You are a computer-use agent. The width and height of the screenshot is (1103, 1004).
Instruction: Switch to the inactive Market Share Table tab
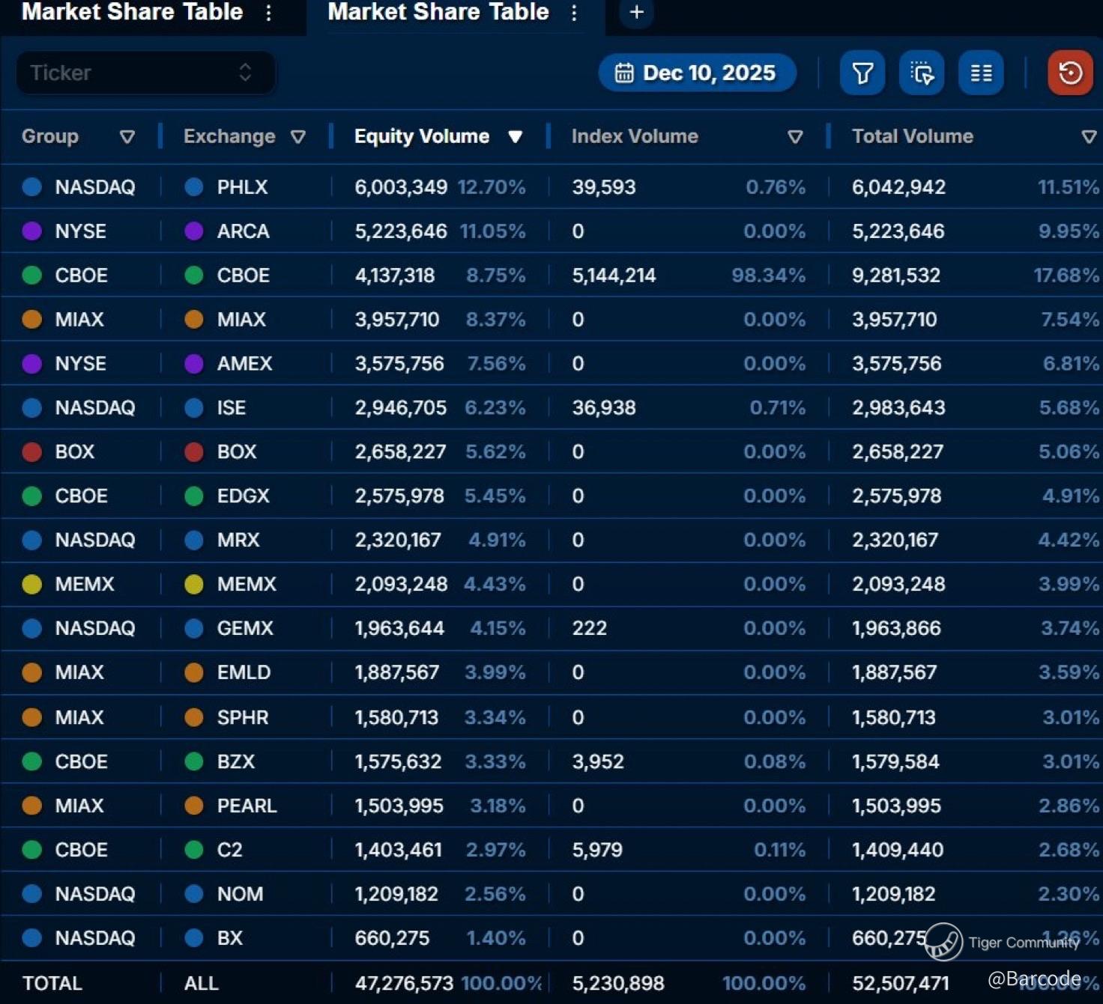132,12
